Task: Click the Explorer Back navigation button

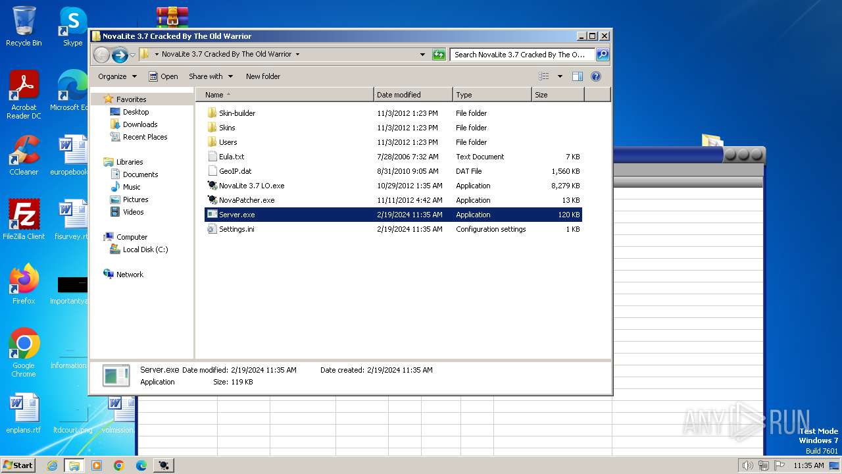Action: 101,55
